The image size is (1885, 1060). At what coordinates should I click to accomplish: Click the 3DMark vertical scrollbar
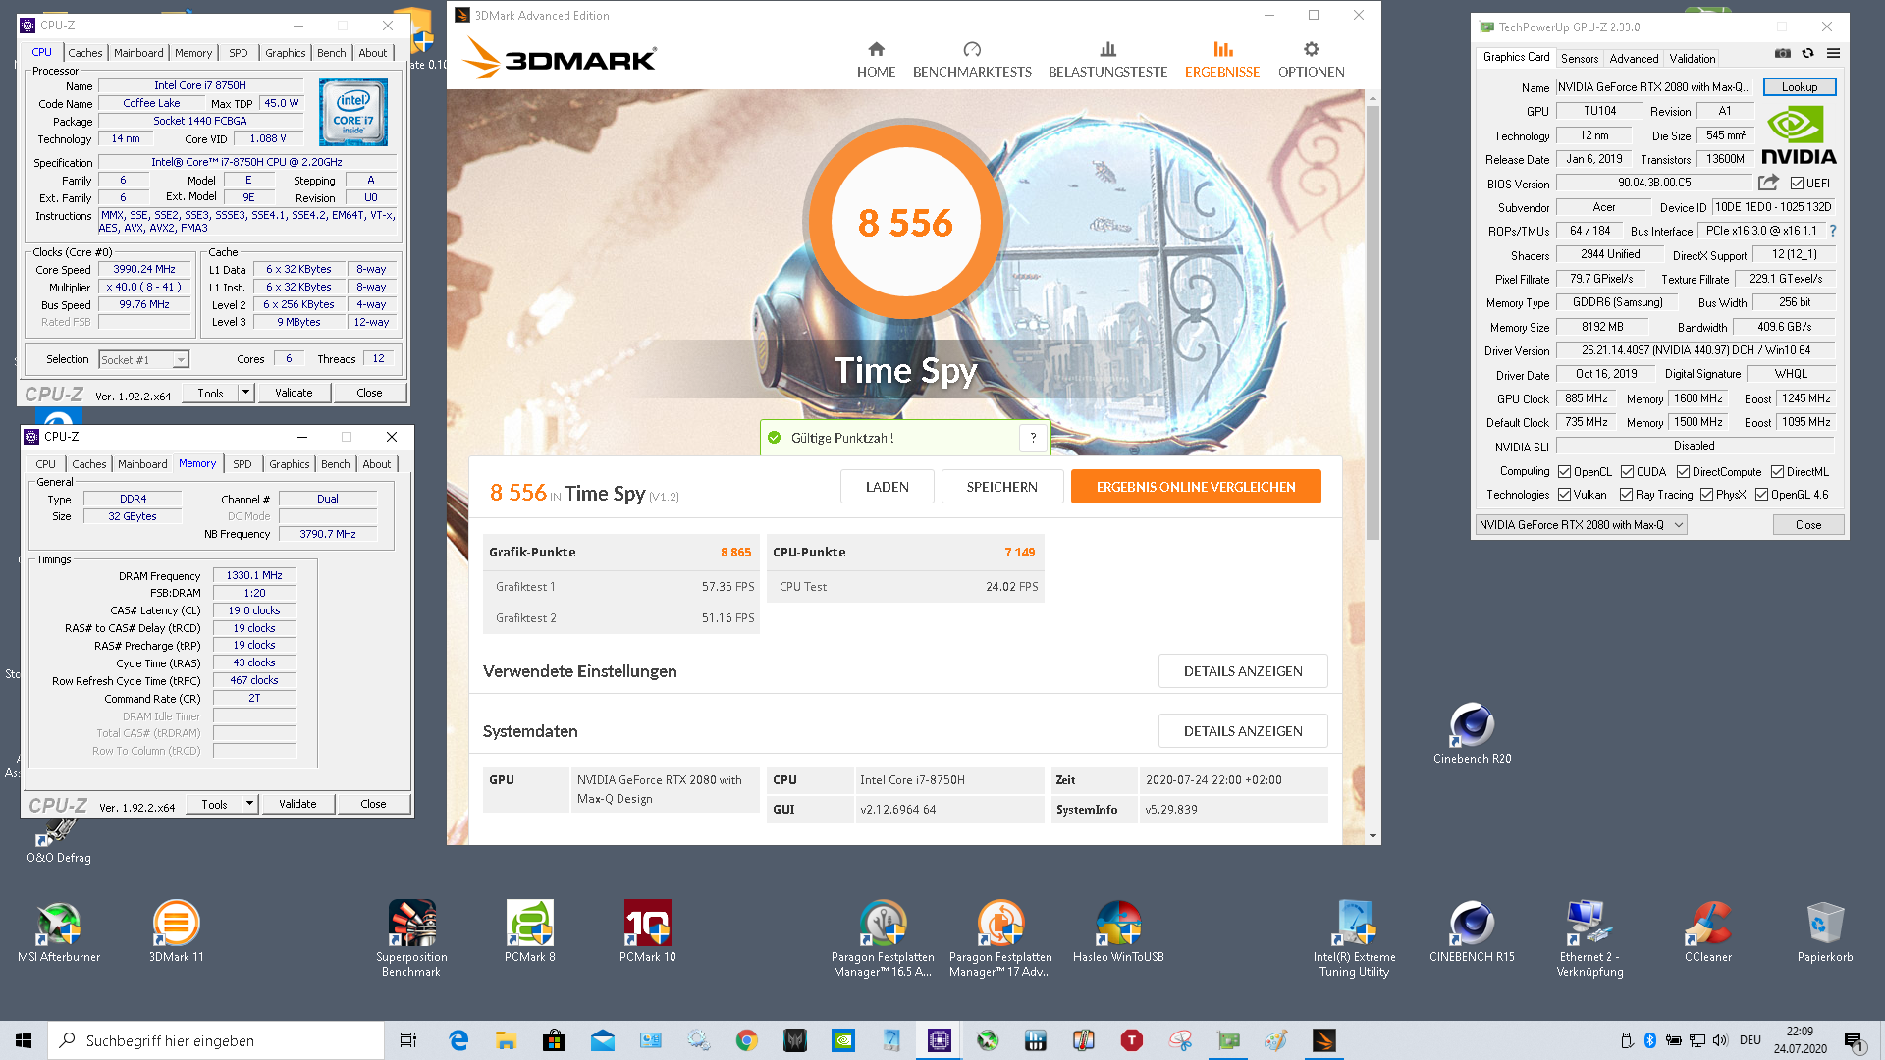click(x=1373, y=324)
